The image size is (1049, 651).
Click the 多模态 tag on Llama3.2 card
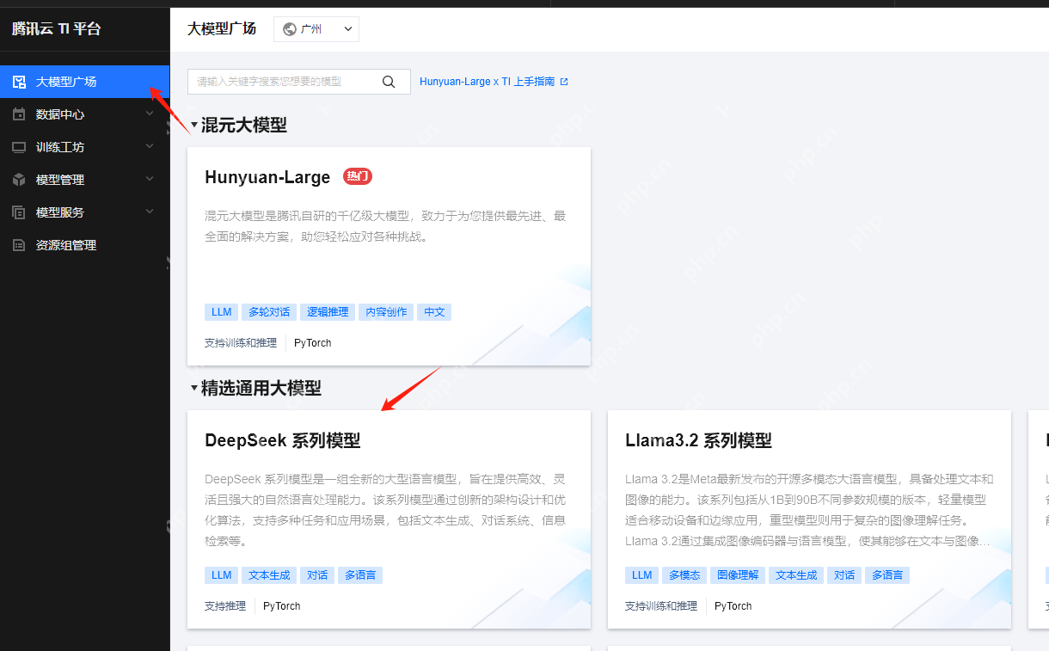click(684, 574)
